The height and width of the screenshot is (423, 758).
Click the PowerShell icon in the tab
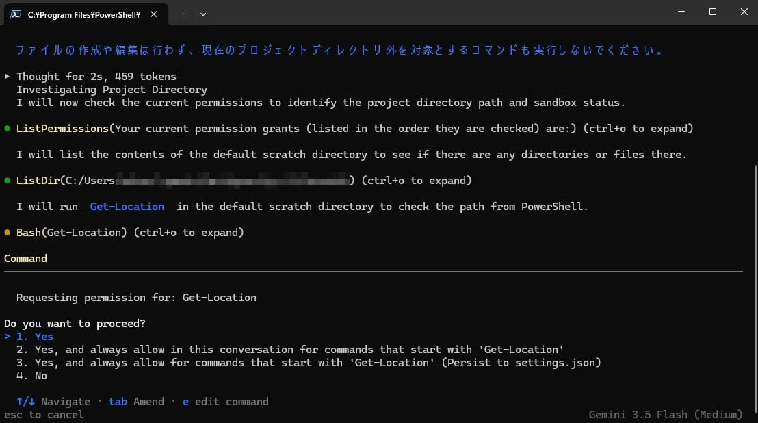pos(16,14)
